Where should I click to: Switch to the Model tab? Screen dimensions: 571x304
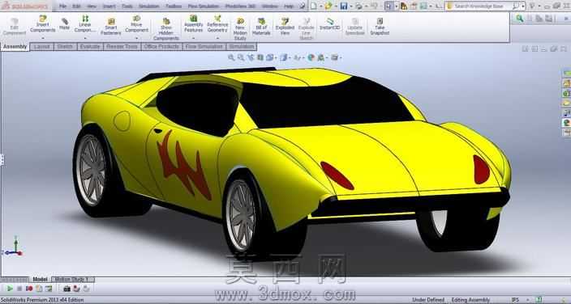point(40,279)
